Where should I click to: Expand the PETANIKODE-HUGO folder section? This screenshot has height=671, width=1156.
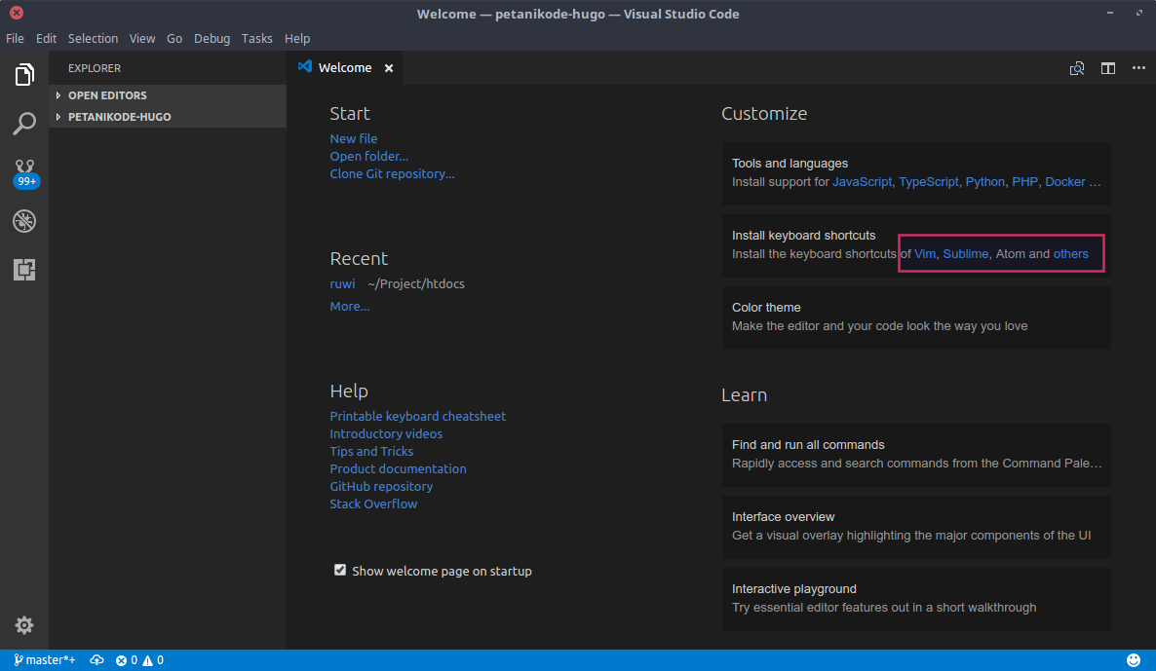point(119,117)
